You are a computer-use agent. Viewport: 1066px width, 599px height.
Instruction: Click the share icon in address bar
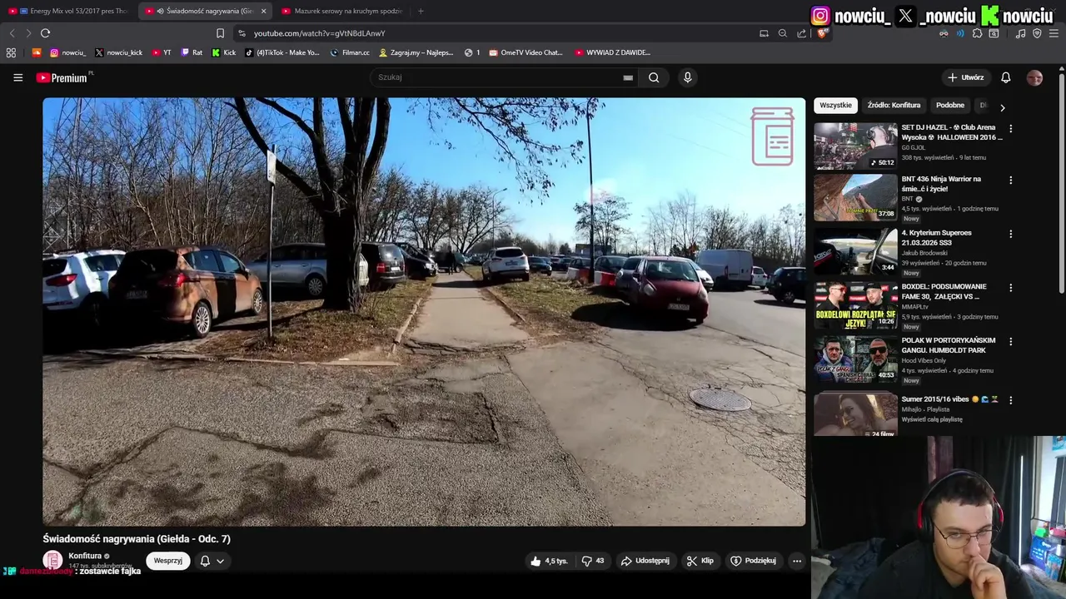[801, 33]
